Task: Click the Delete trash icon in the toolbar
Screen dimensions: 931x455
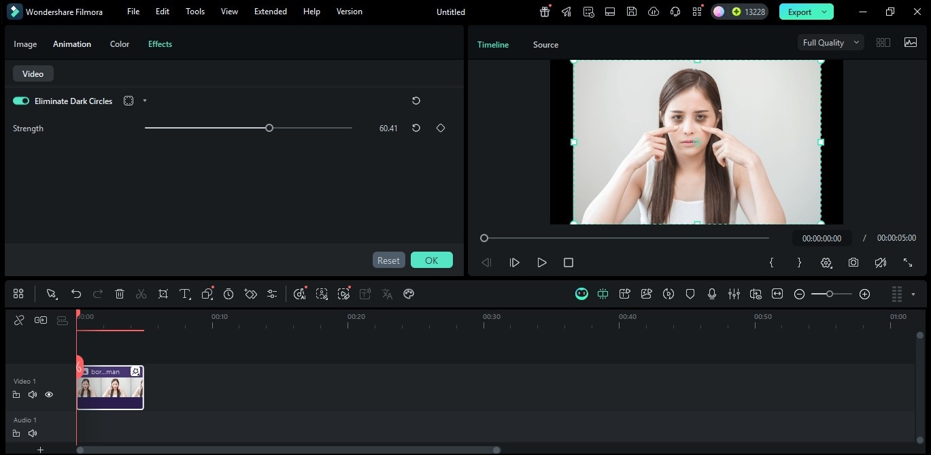Action: point(120,294)
